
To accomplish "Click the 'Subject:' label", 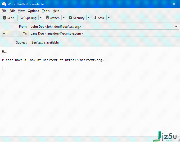I will (x=22, y=42).
